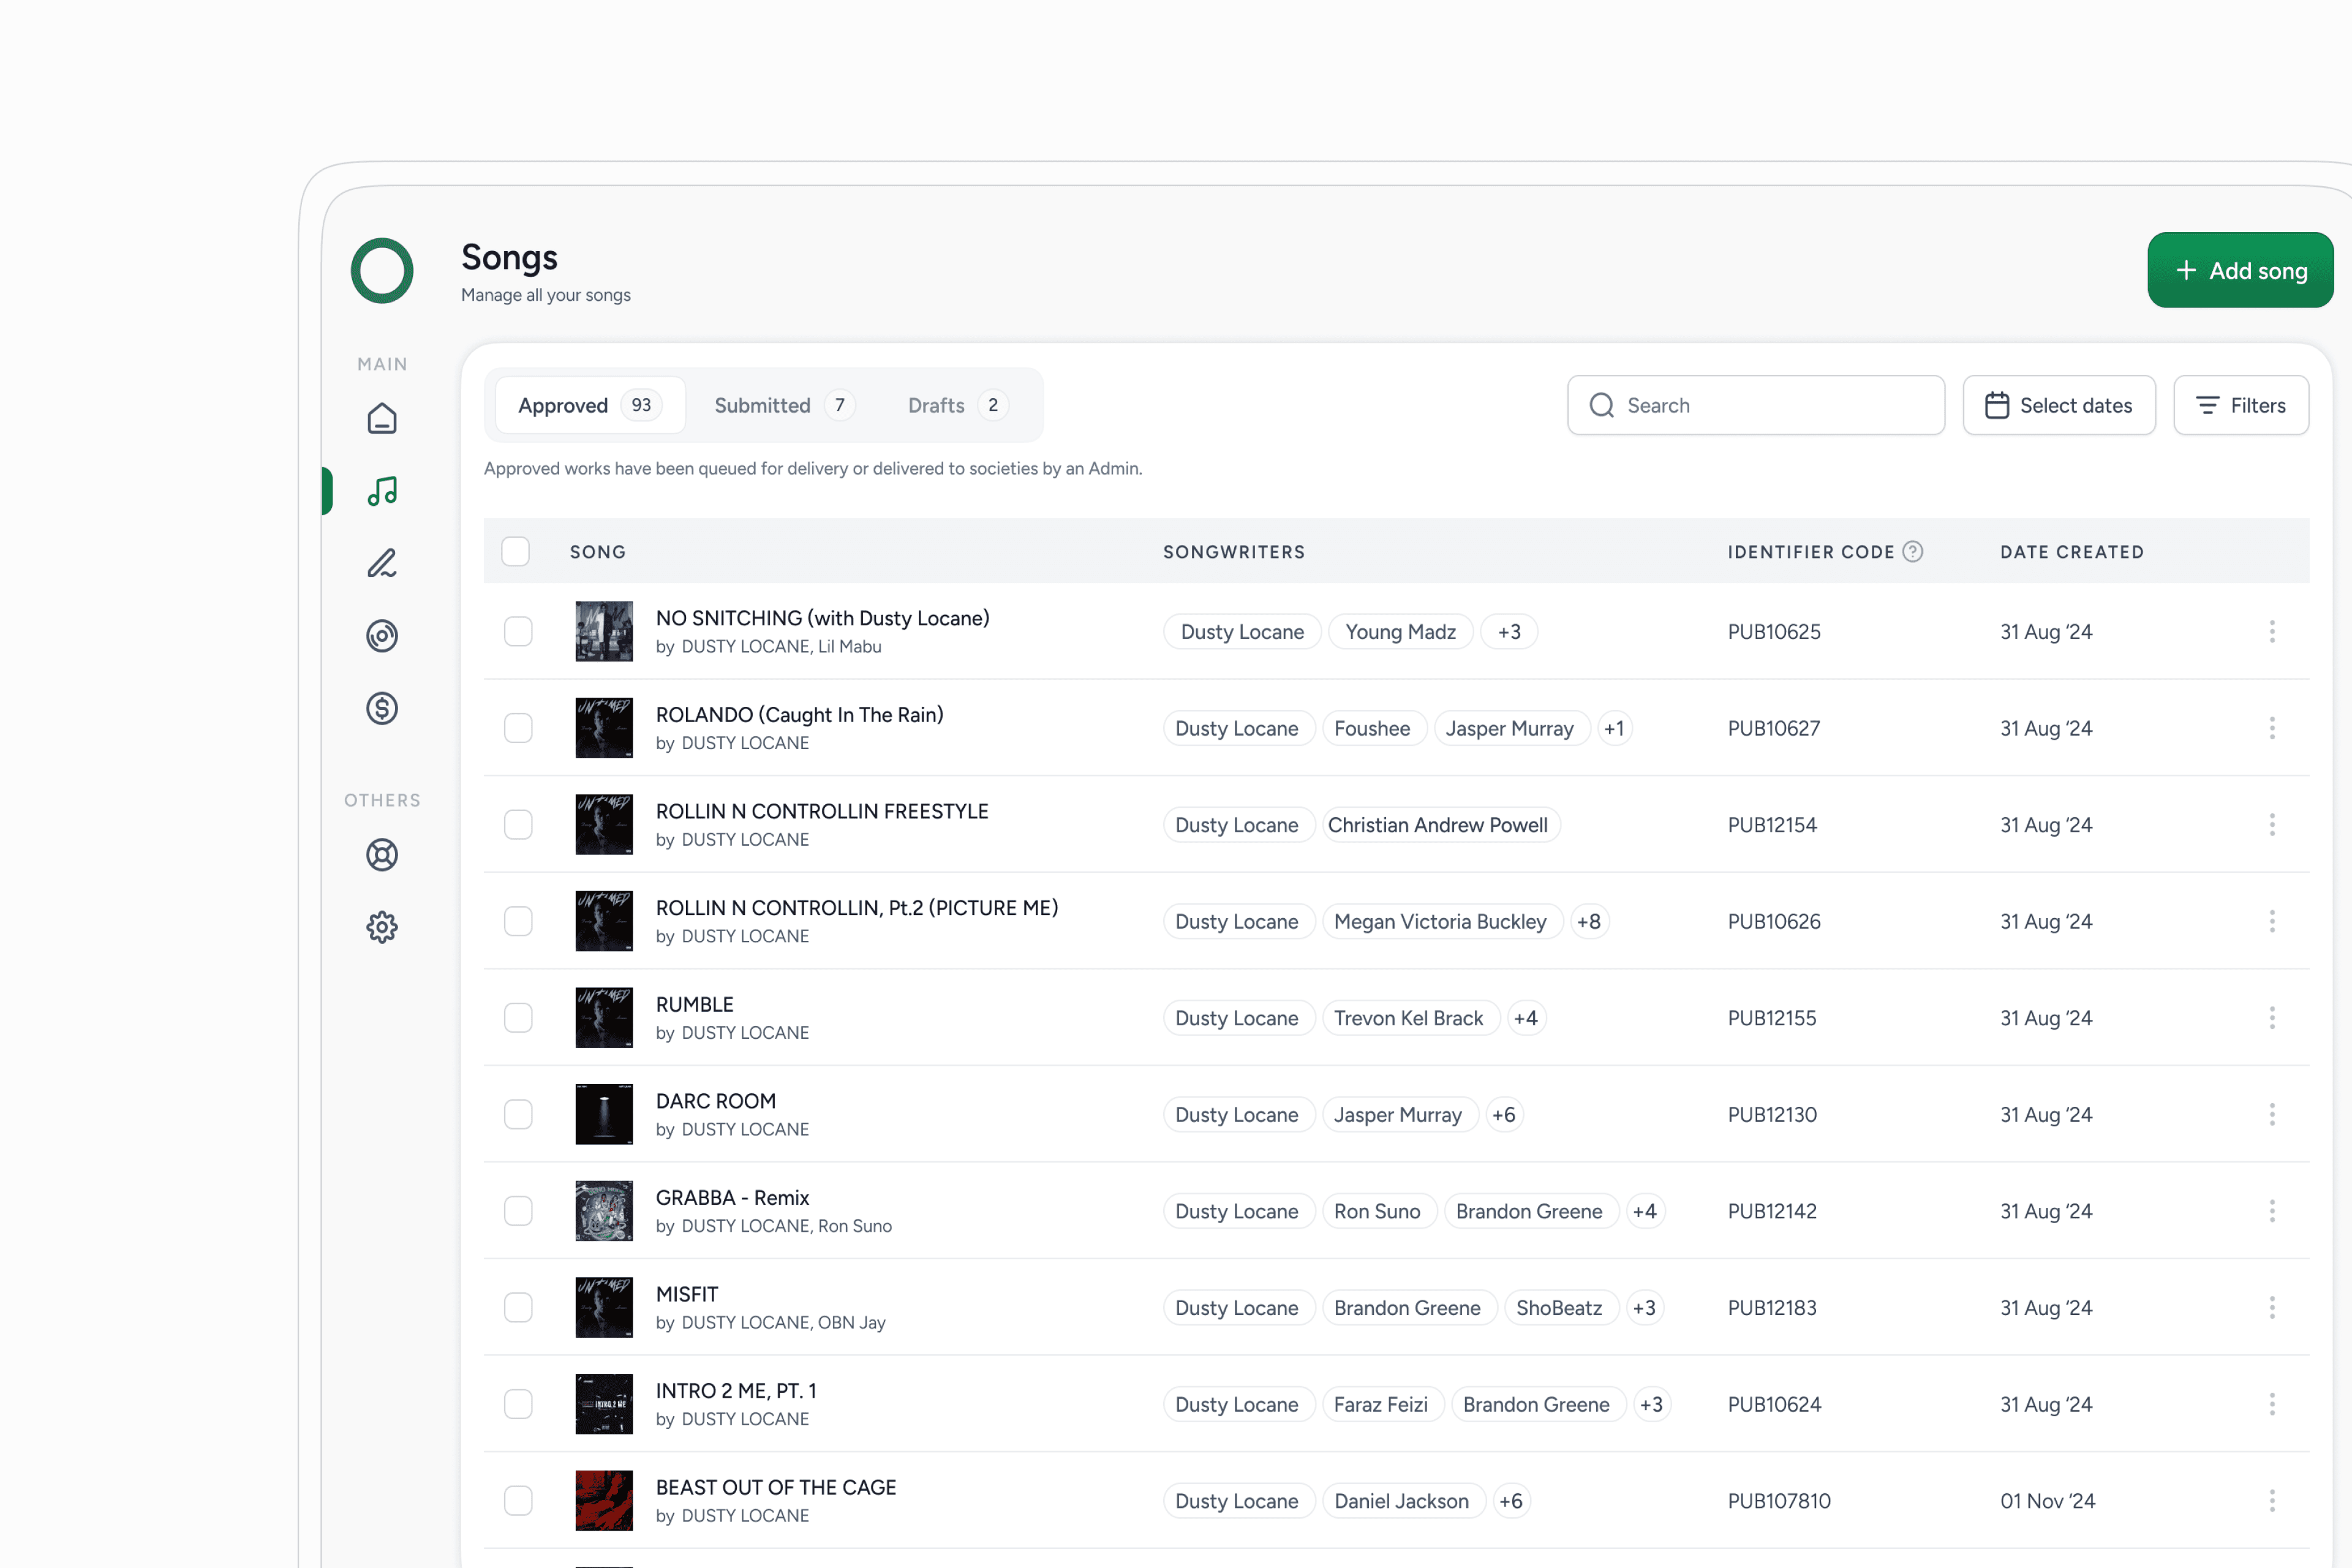This screenshot has width=2352, height=1568.
Task: Click the Young Madz songwriter chip
Action: (1400, 632)
